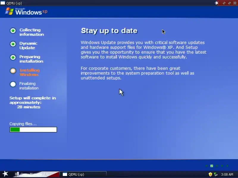The height and width of the screenshot is (178, 238).
Task: Open the star start menu on taskbar
Action: point(5,174)
